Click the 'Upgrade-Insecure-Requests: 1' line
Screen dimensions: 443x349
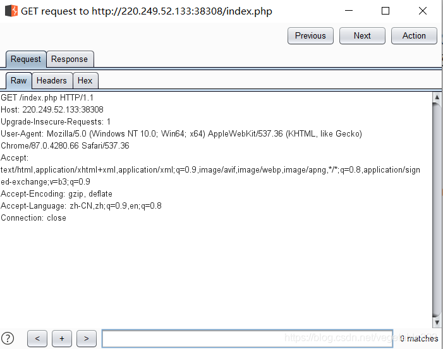56,122
